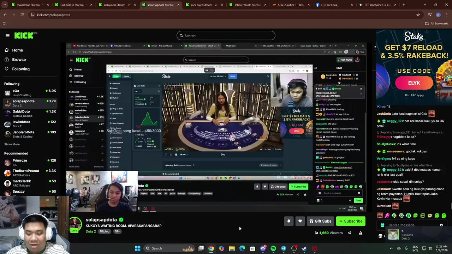
Task: Report stream with warning triangle icon
Action: pyautogui.click(x=361, y=233)
